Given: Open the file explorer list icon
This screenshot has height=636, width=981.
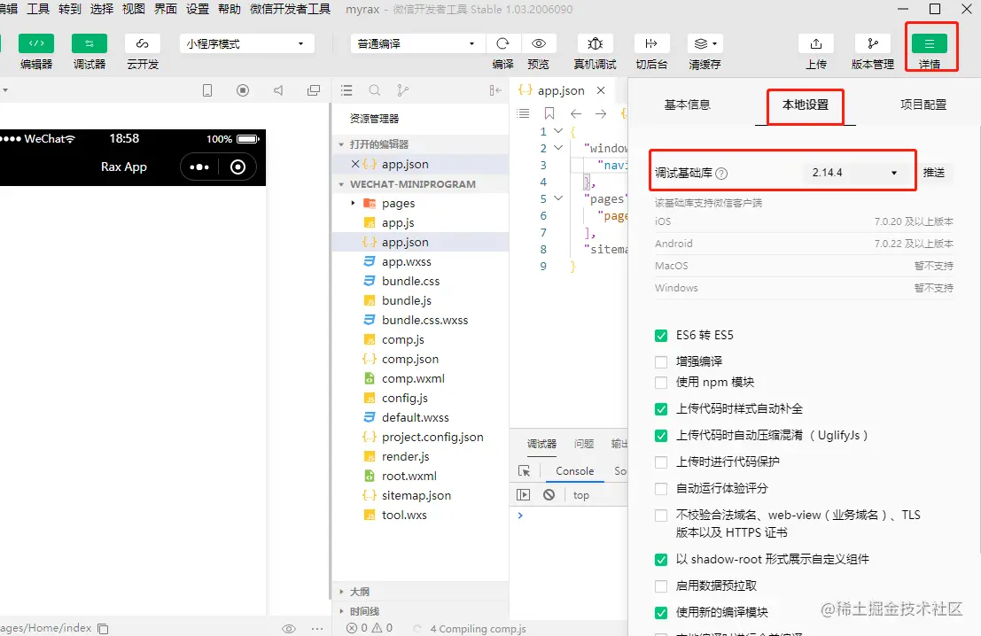Looking at the screenshot, I should (x=346, y=90).
